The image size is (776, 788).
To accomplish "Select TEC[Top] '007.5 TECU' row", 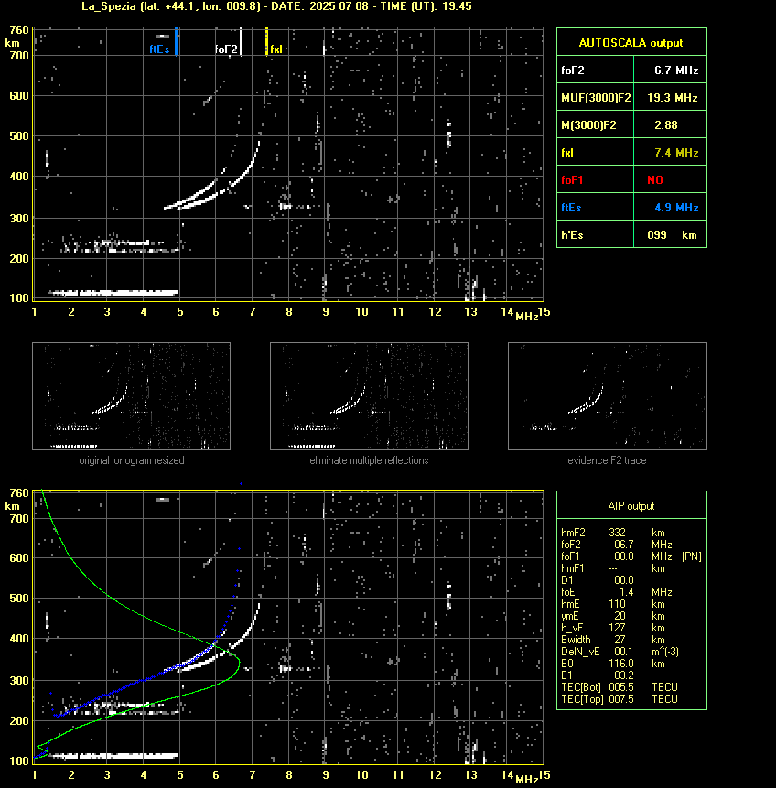I will tap(620, 699).
